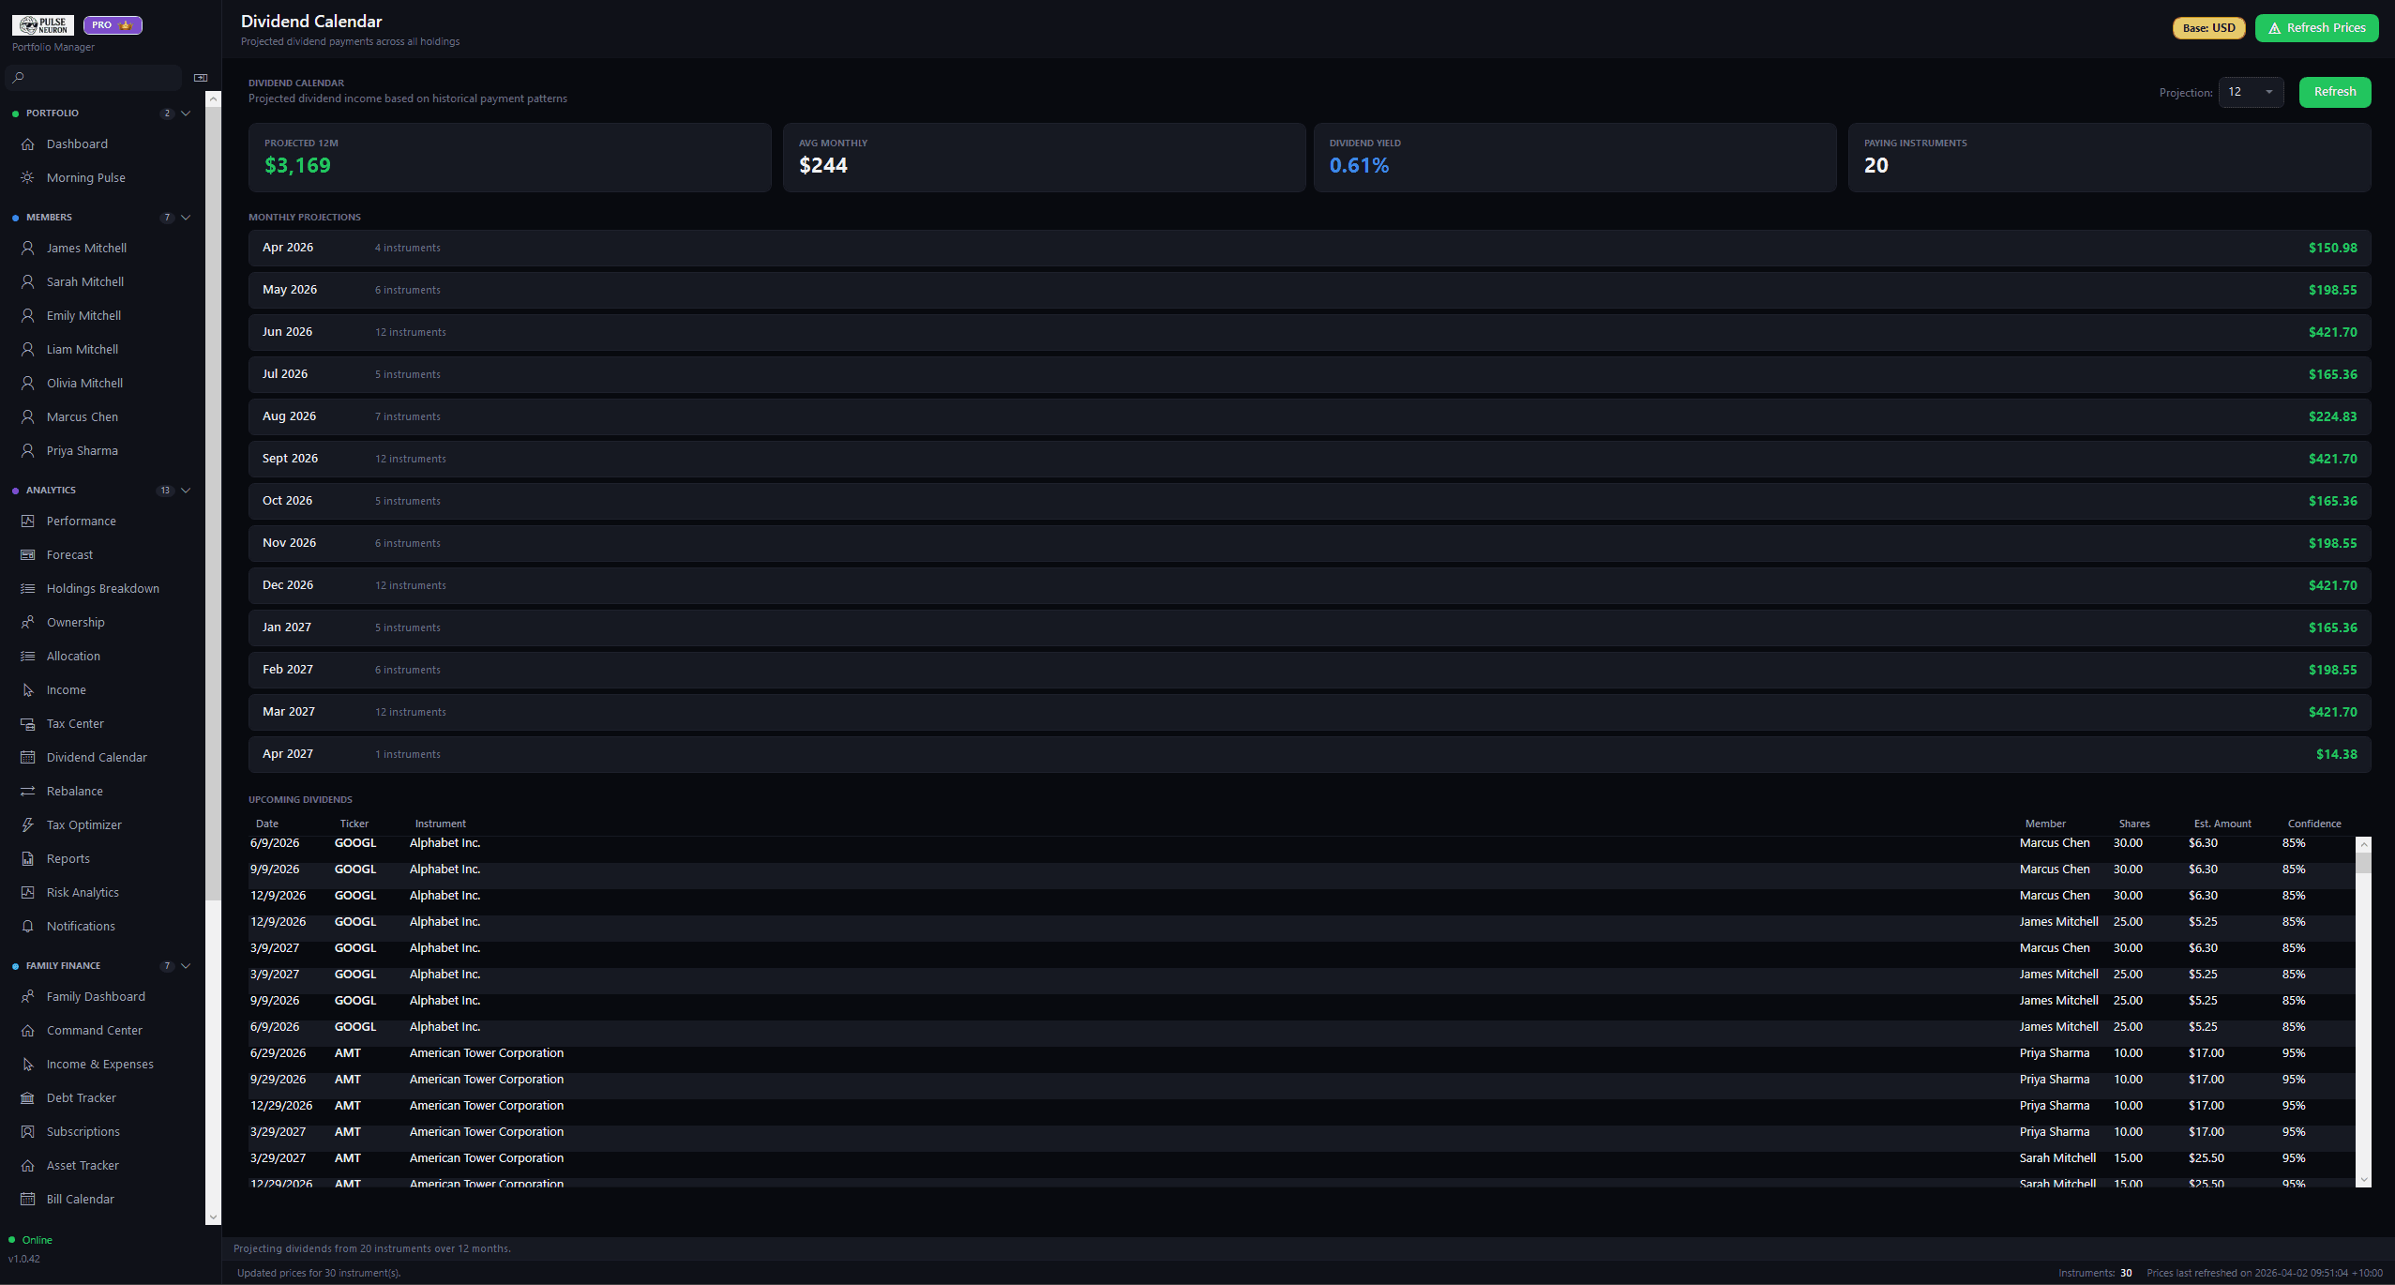The image size is (2395, 1285).
Task: Open the Projection months dropdown
Action: click(x=2251, y=92)
